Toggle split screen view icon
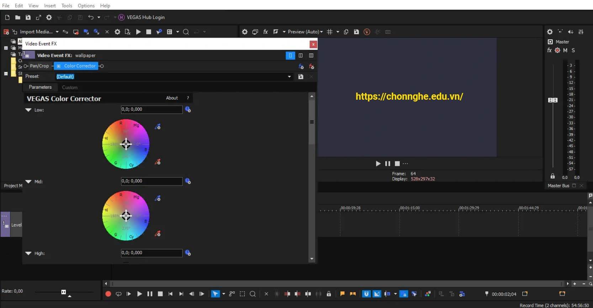The image size is (593, 308). 276,32
